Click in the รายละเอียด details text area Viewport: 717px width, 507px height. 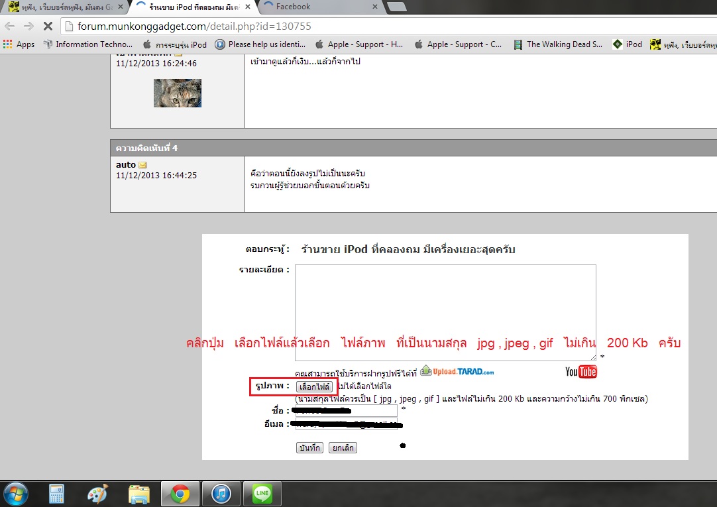point(445,311)
